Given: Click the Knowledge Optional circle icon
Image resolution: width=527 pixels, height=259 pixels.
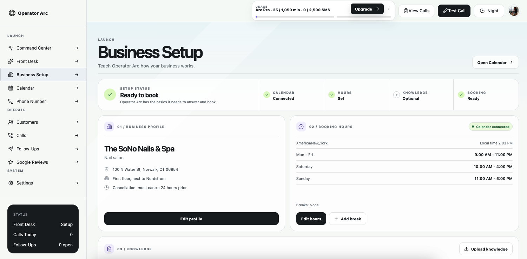Looking at the screenshot, I should tap(396, 95).
